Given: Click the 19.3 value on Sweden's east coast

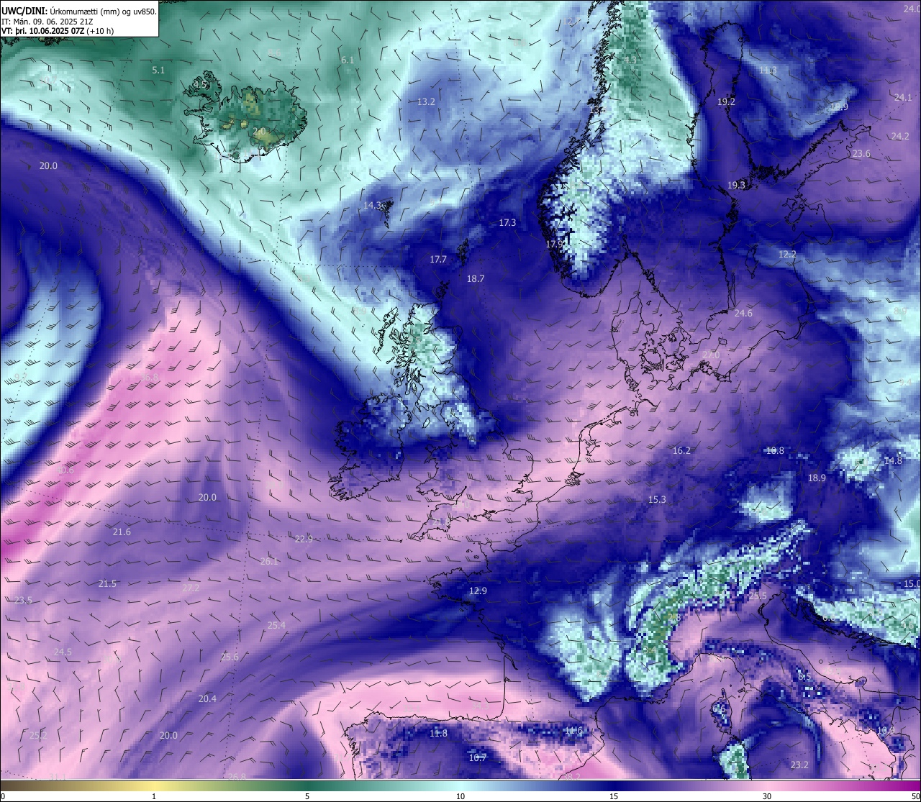Looking at the screenshot, I should coord(736,186).
